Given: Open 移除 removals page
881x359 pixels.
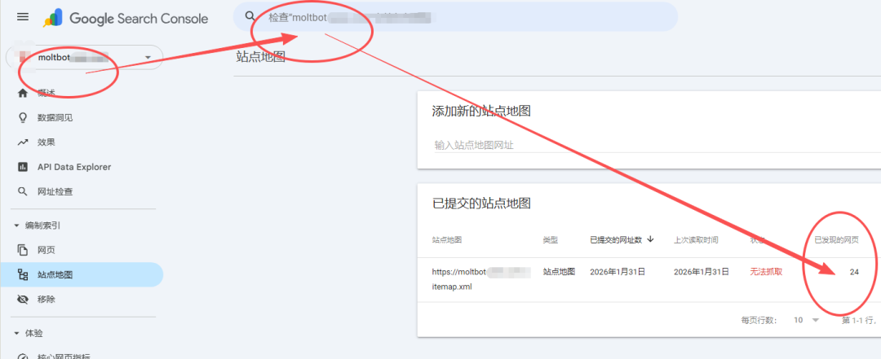Looking at the screenshot, I should tap(46, 300).
